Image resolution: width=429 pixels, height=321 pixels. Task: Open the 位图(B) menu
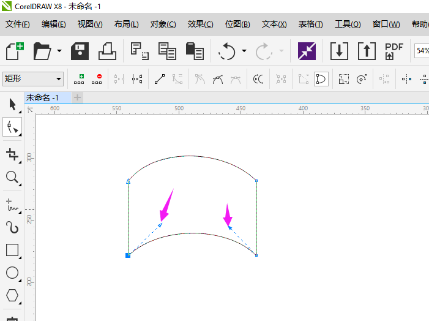coord(237,25)
